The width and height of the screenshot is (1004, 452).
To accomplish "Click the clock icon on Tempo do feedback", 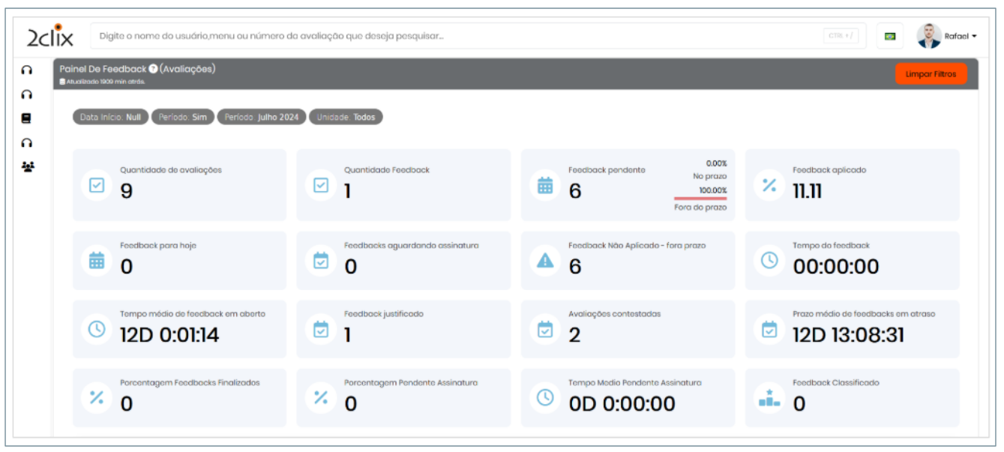I will pyautogui.click(x=769, y=260).
